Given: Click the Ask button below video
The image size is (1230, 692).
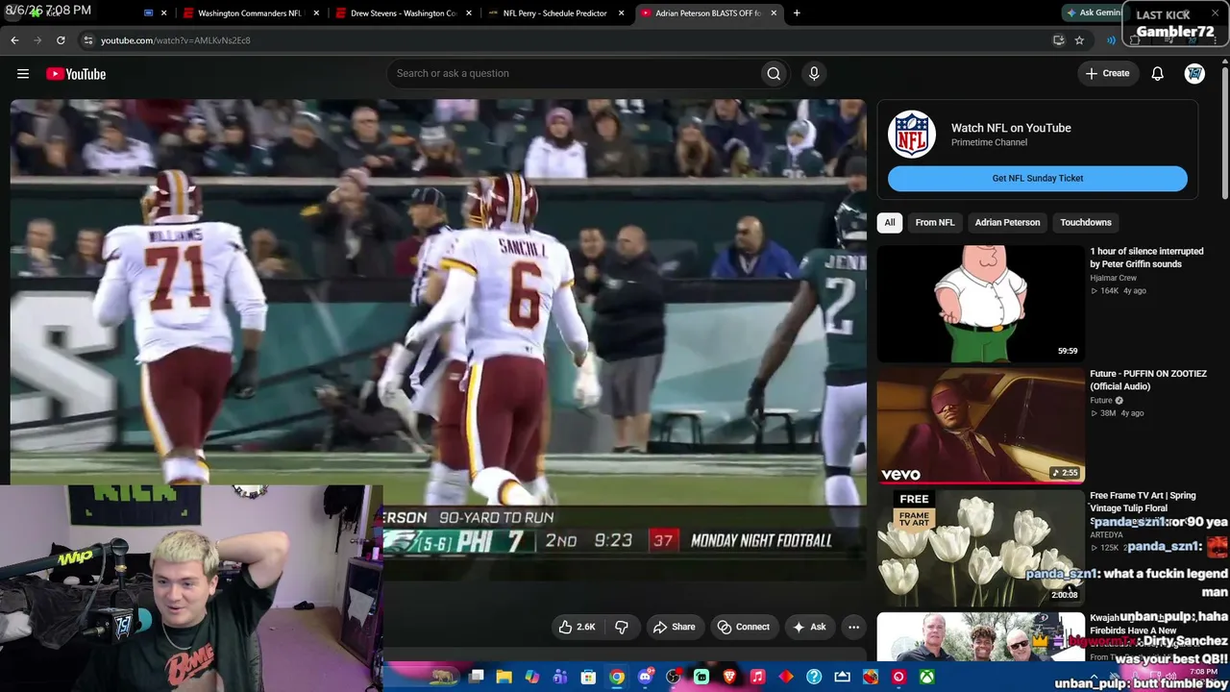Looking at the screenshot, I should pyautogui.click(x=808, y=627).
